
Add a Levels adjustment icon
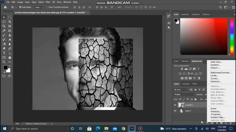tap(186, 69)
